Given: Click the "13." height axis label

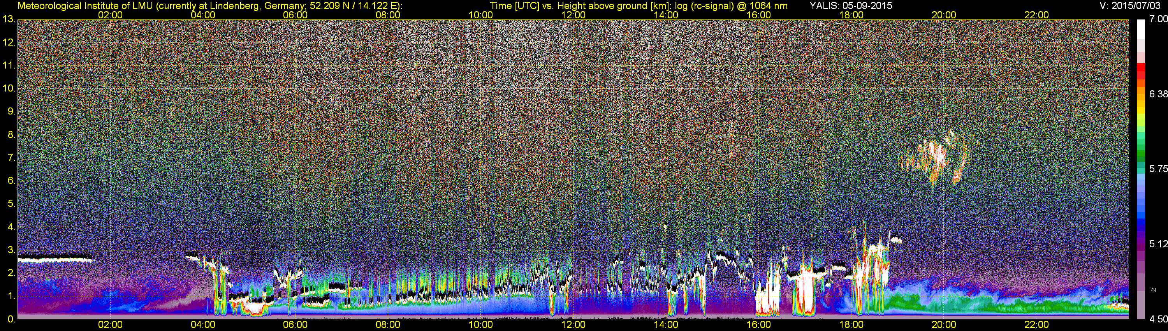Looking at the screenshot, I should tap(9, 19).
